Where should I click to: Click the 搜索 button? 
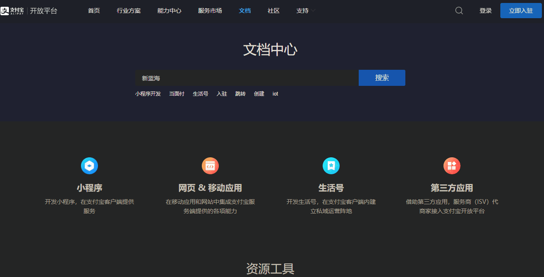click(382, 78)
